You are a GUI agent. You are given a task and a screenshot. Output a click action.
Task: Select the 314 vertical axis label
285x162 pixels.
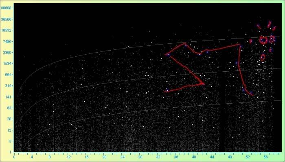8,86
